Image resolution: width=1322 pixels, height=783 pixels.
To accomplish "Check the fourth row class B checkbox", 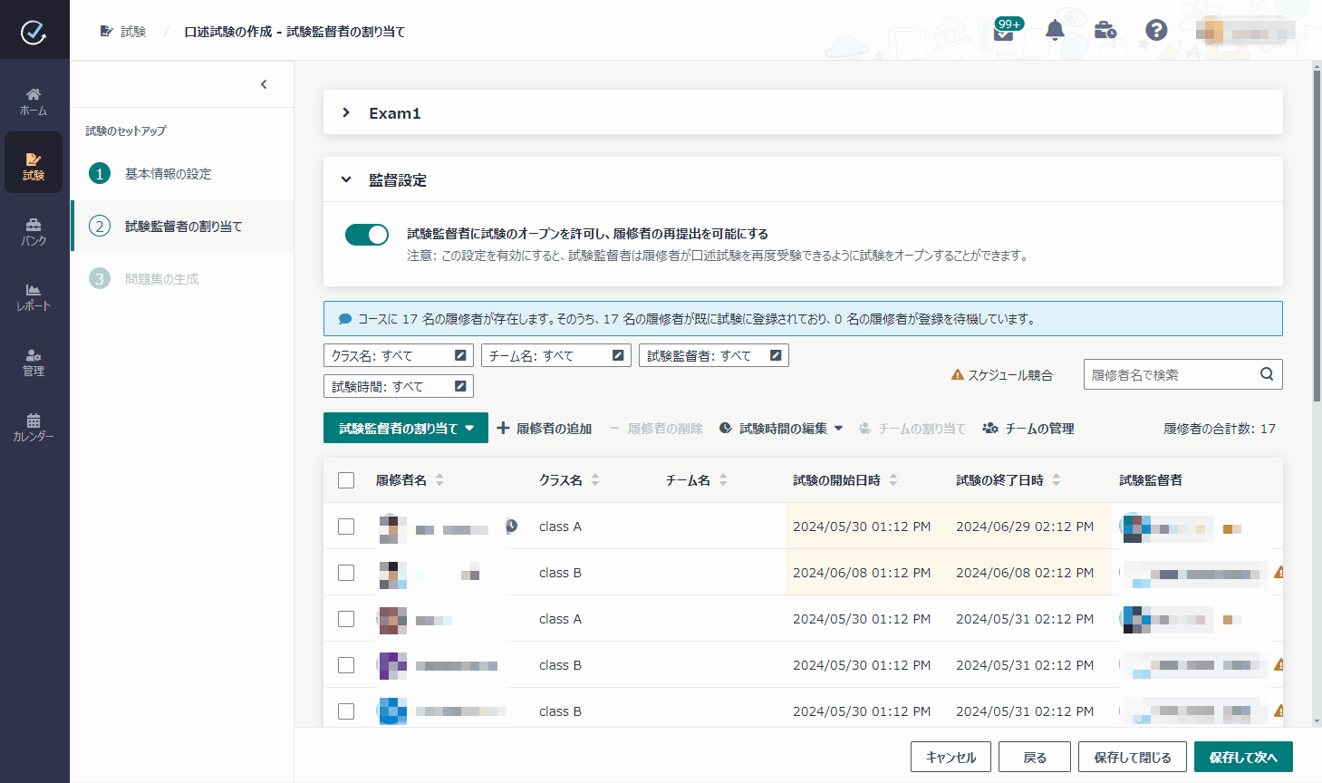I will tap(346, 665).
